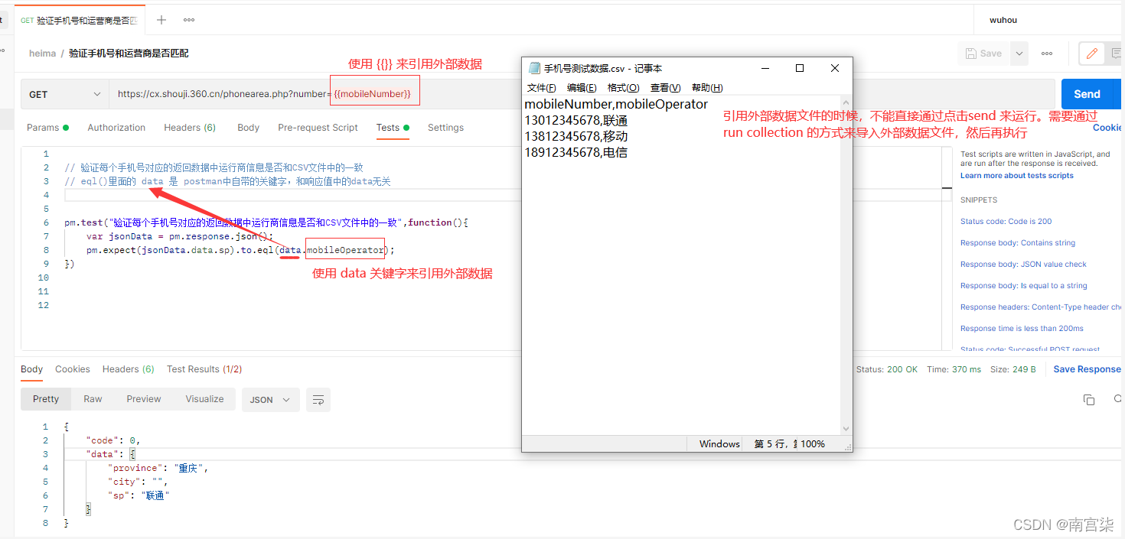The image size is (1125, 539).
Task: Toggle word wrap icon in response toolbar
Action: [x=318, y=400]
